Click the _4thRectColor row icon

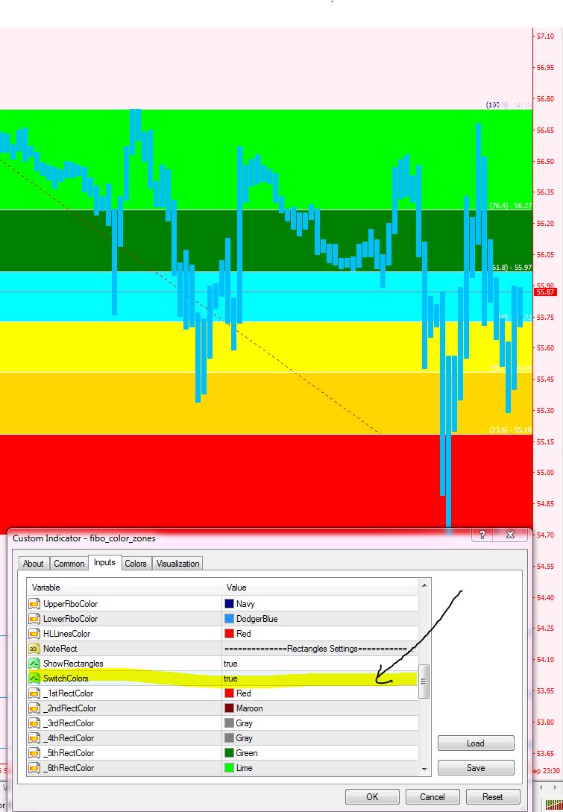(x=34, y=738)
